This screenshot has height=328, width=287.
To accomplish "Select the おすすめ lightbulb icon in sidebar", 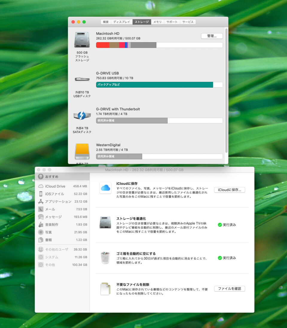I will (41, 176).
